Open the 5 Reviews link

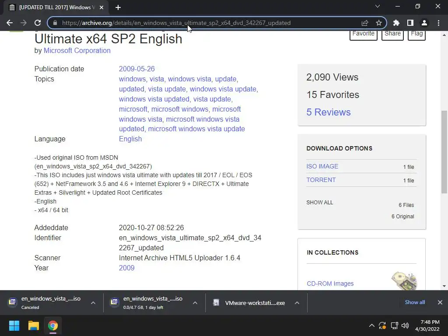tap(328, 112)
